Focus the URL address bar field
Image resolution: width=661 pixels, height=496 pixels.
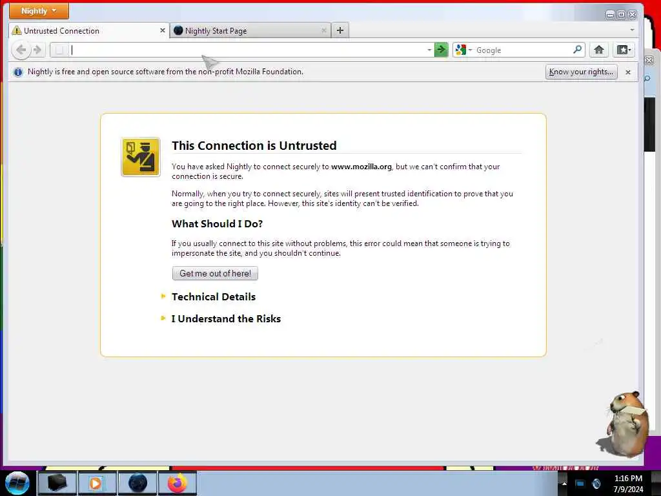tap(248, 50)
